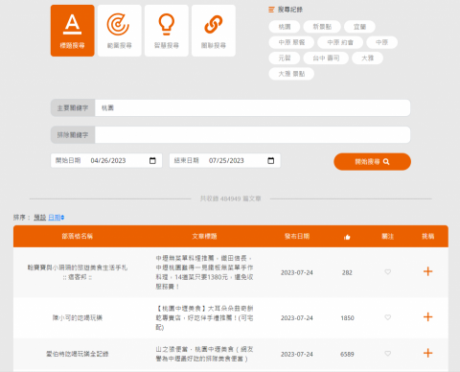The width and height of the screenshot is (460, 372).
Task: Click the 2023-07-24 date in the 1850 row
Action: click(297, 318)
